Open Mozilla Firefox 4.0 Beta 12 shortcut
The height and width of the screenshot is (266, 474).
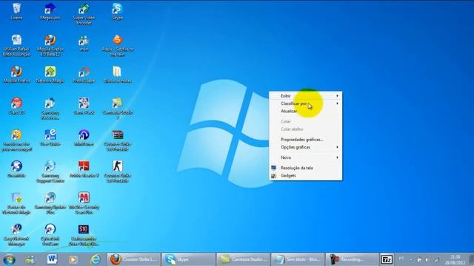point(50,45)
